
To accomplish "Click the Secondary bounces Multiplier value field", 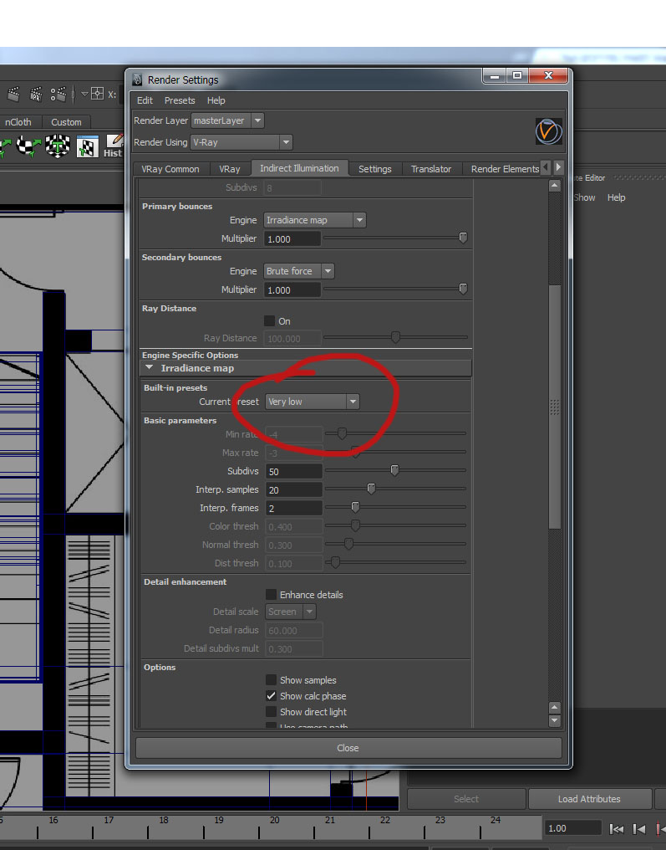I will (292, 290).
